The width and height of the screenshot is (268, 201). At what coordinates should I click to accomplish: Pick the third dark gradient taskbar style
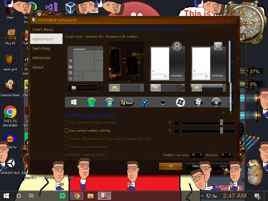coord(167,88)
